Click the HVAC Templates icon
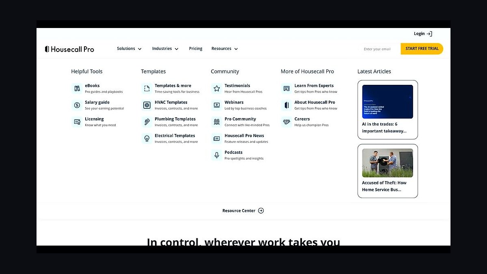This screenshot has height=274, width=487. pos(147,105)
